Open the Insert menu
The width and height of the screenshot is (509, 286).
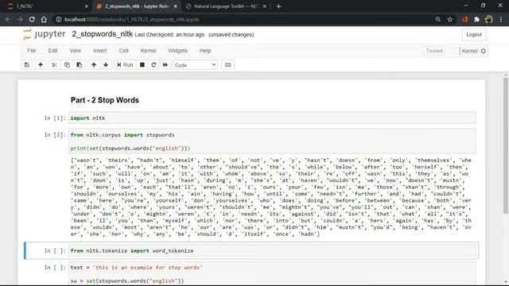pyautogui.click(x=100, y=51)
